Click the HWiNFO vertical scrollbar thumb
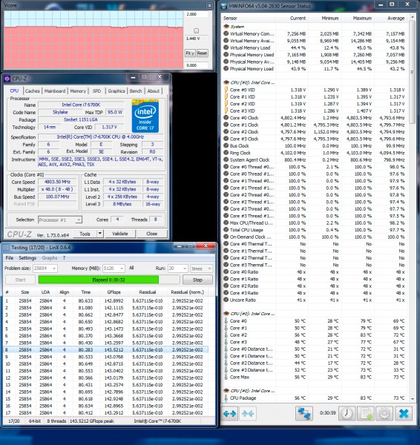The image size is (420, 445). pyautogui.click(x=412, y=73)
